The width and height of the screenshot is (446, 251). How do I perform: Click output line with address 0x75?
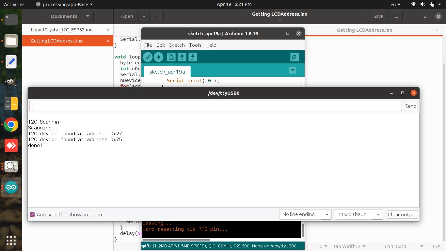point(75,140)
